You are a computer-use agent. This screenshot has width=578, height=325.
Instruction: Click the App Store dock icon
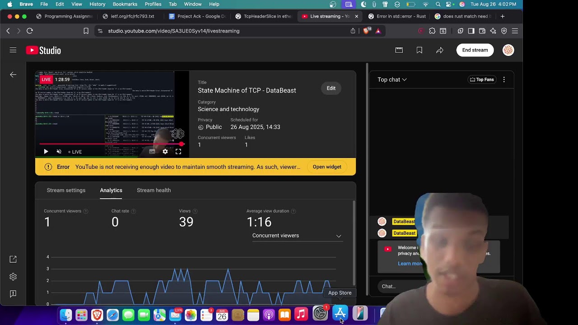point(340,313)
